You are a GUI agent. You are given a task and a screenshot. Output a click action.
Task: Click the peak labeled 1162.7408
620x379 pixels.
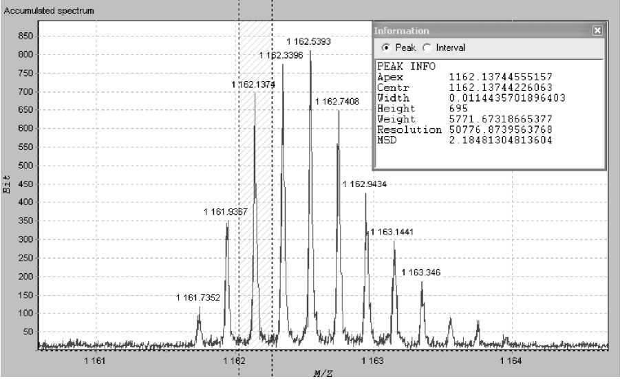coord(336,102)
